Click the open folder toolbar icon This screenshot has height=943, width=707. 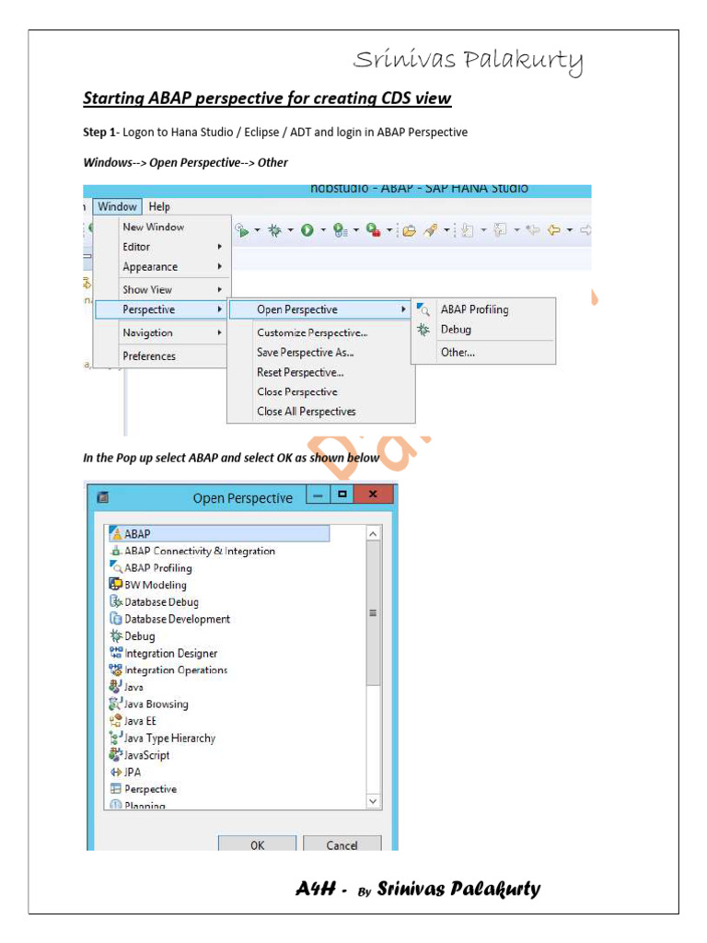[410, 230]
